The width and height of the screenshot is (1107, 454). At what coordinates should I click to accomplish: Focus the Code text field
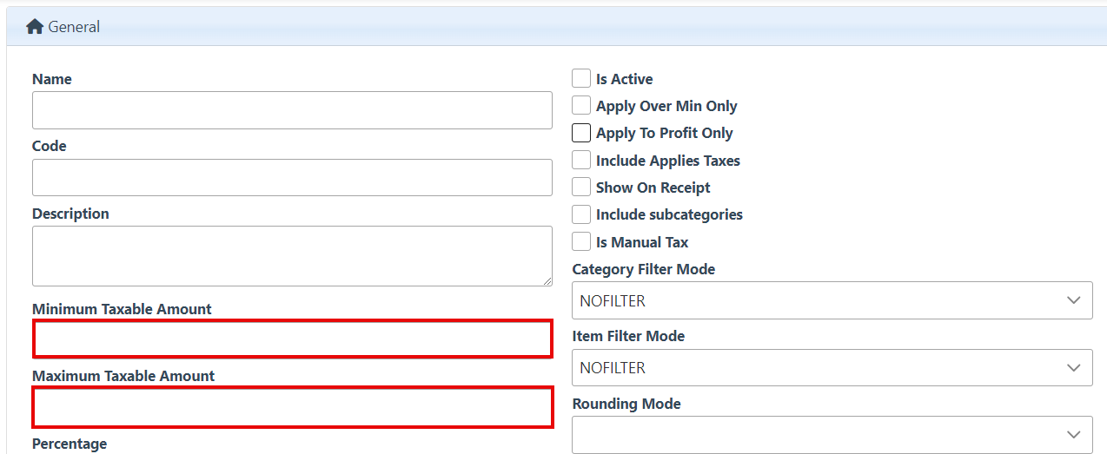pos(292,177)
